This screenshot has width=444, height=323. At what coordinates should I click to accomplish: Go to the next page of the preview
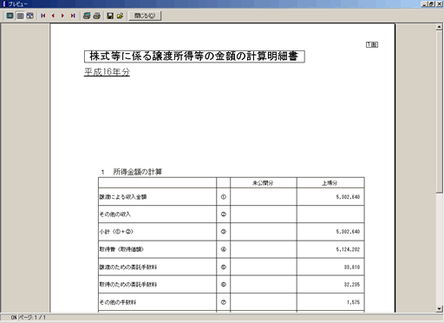(x=62, y=16)
